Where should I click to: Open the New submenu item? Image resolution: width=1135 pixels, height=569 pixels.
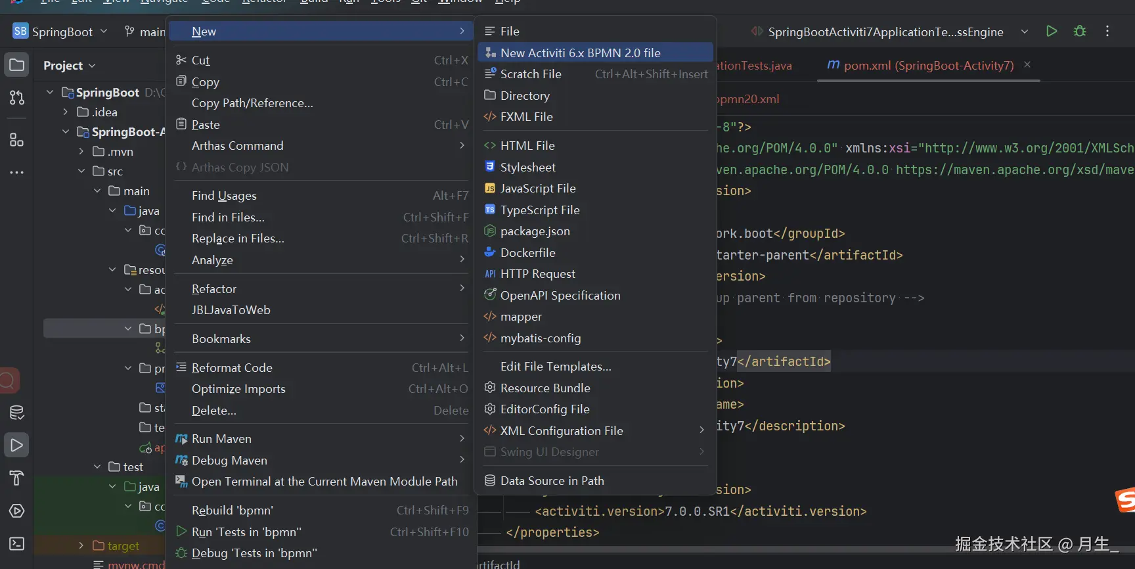pos(321,31)
